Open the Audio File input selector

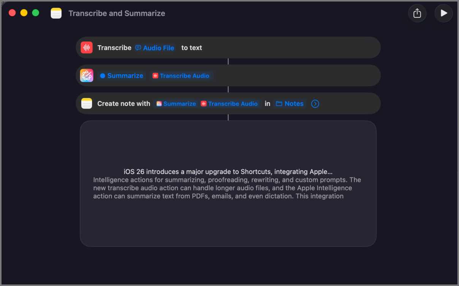(158, 48)
